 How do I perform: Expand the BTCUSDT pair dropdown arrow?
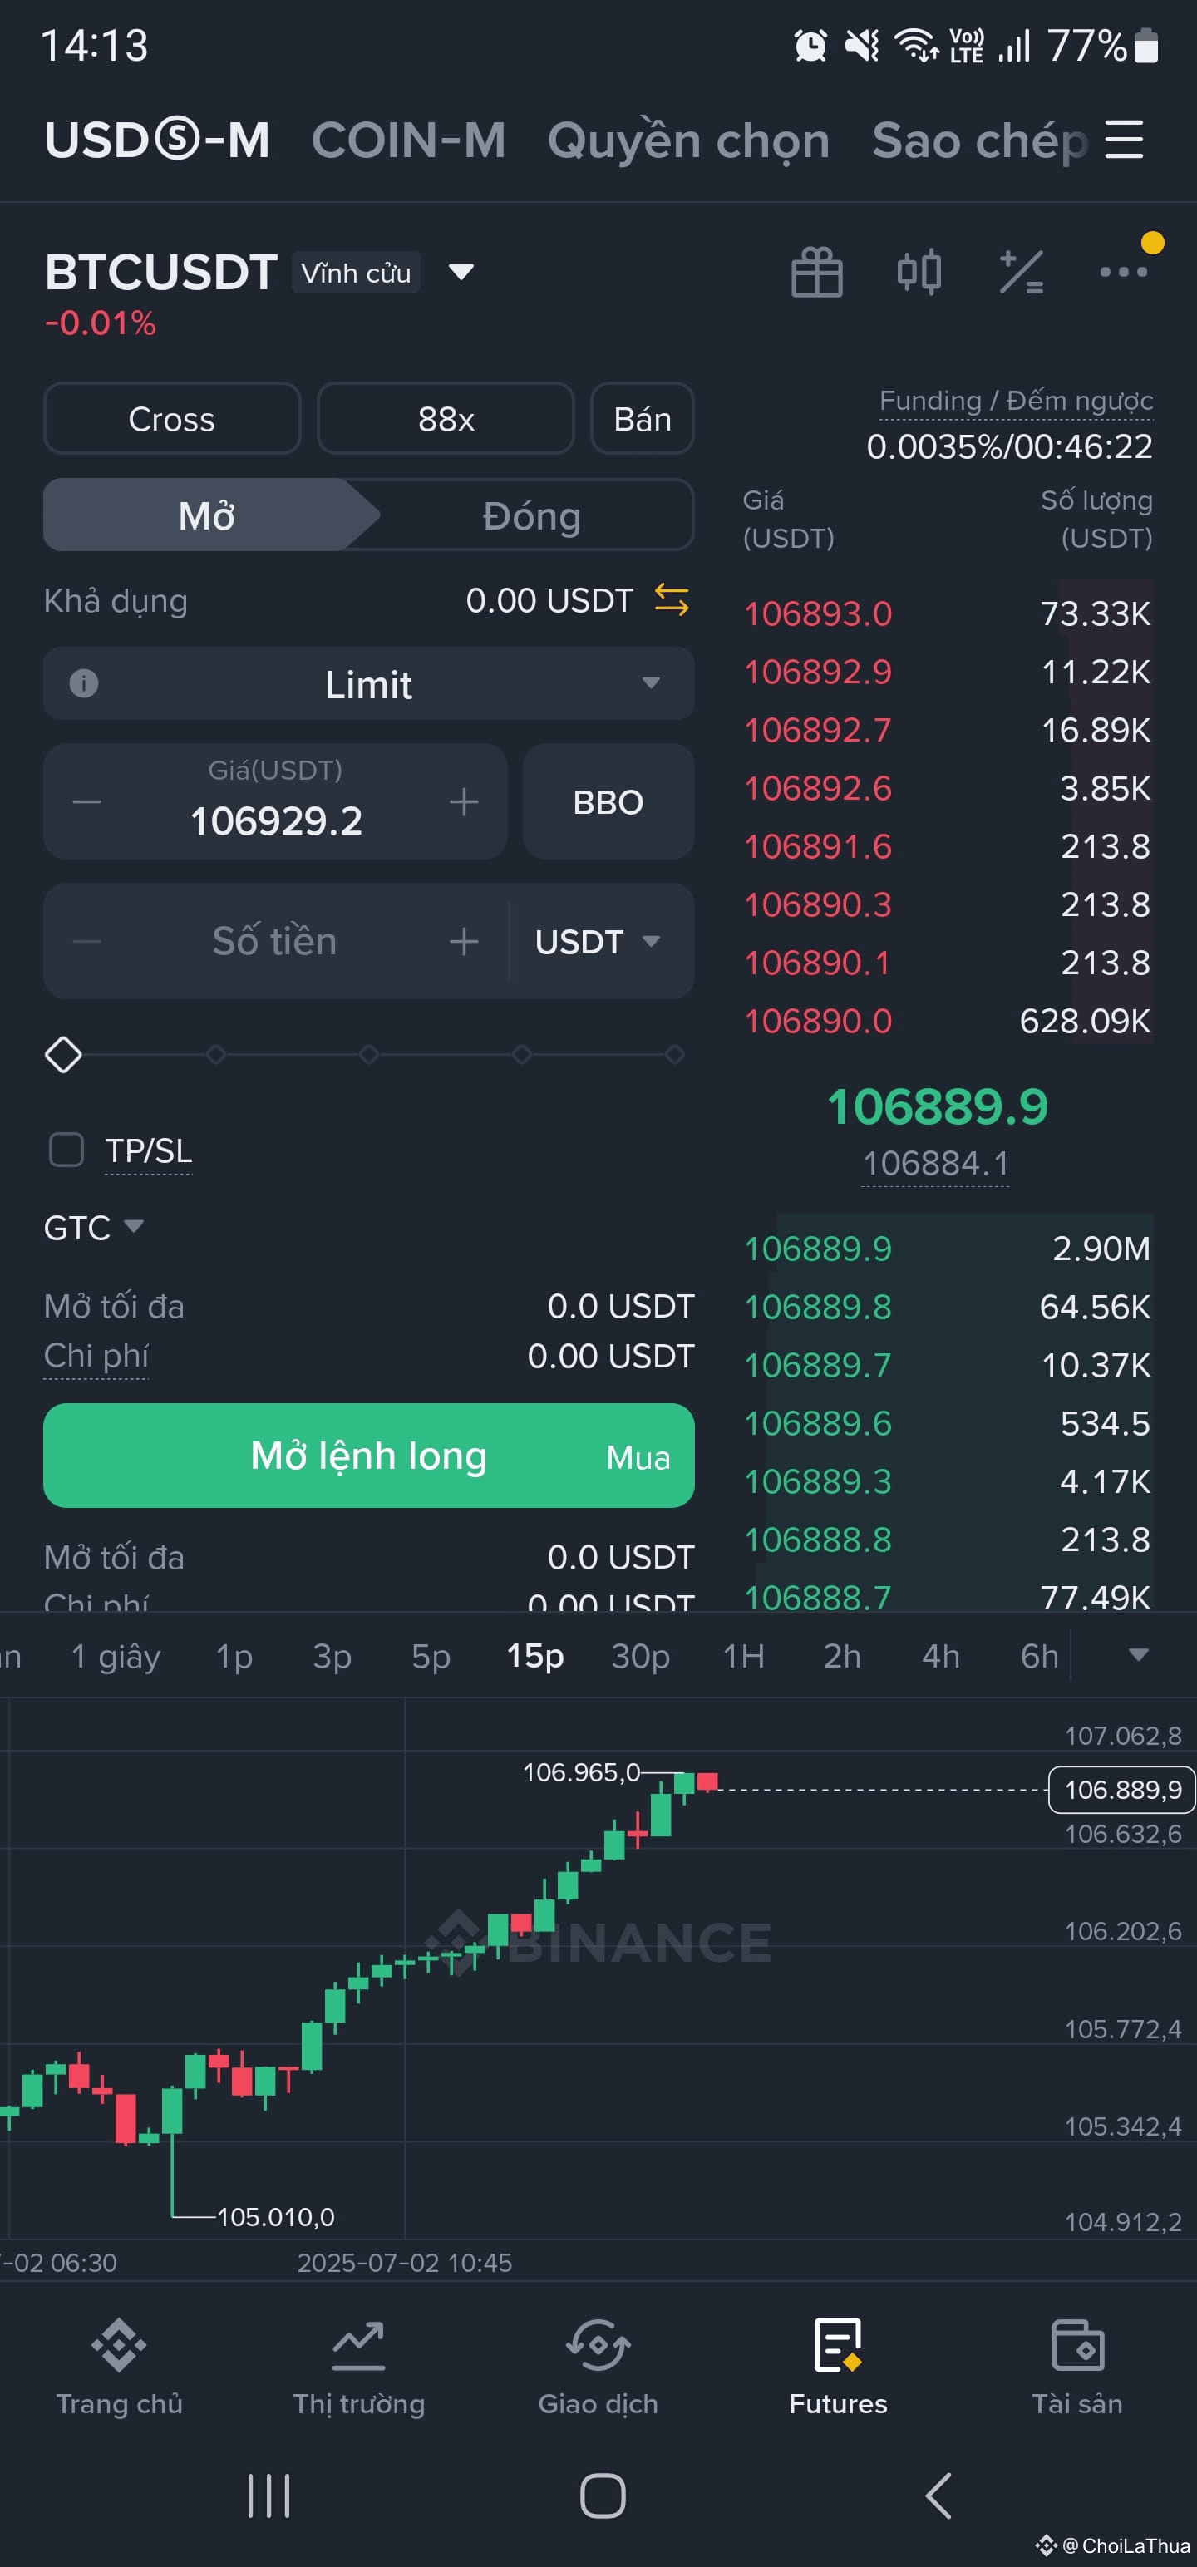coord(461,272)
